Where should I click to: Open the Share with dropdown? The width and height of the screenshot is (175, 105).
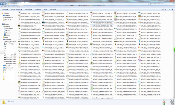28,10
